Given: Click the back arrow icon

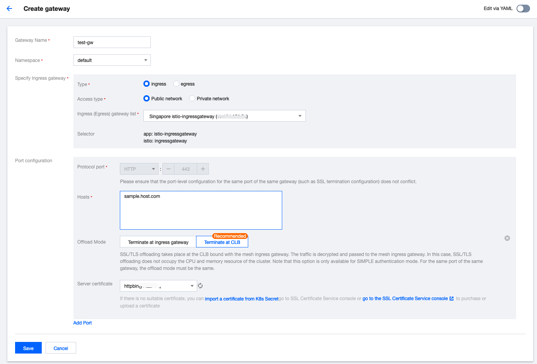Looking at the screenshot, I should click(9, 9).
